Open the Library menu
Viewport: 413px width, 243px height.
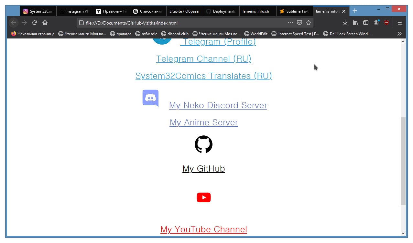355,23
